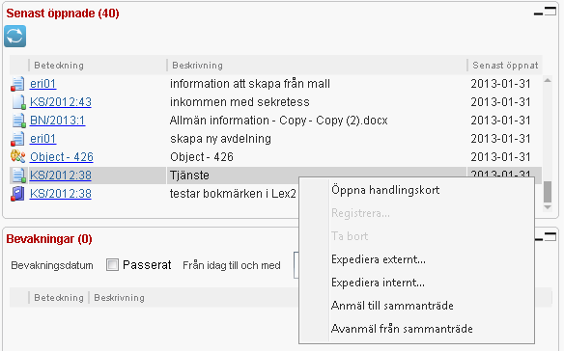The height and width of the screenshot is (351, 564).
Task: Select Expediera internt... menu entry
Action: click(x=378, y=283)
